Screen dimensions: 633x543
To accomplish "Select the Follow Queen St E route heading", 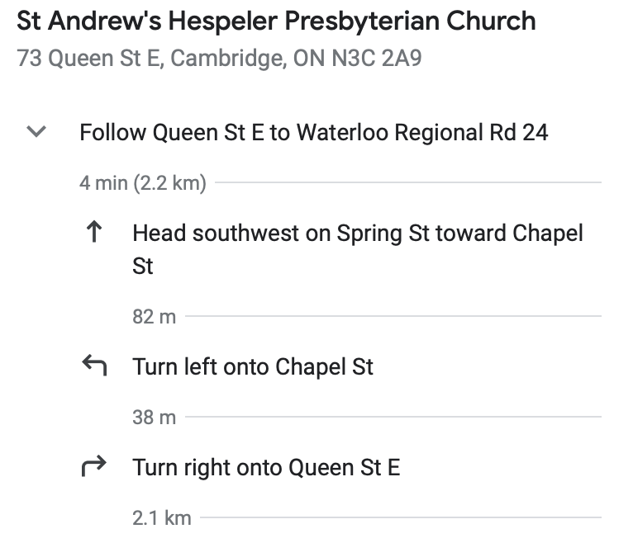I will point(314,133).
